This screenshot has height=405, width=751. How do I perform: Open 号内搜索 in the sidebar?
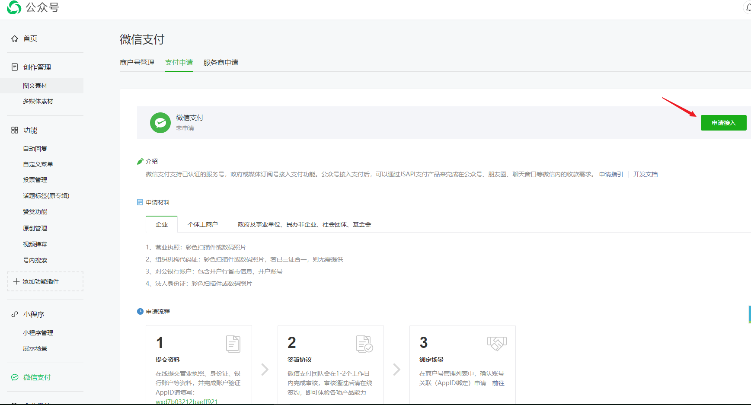(35, 260)
